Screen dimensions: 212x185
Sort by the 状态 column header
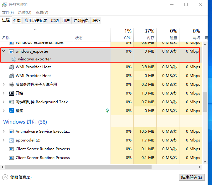92,35
